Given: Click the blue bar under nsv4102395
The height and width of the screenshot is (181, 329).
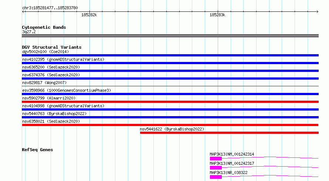Looking at the screenshot, I should [170, 63].
